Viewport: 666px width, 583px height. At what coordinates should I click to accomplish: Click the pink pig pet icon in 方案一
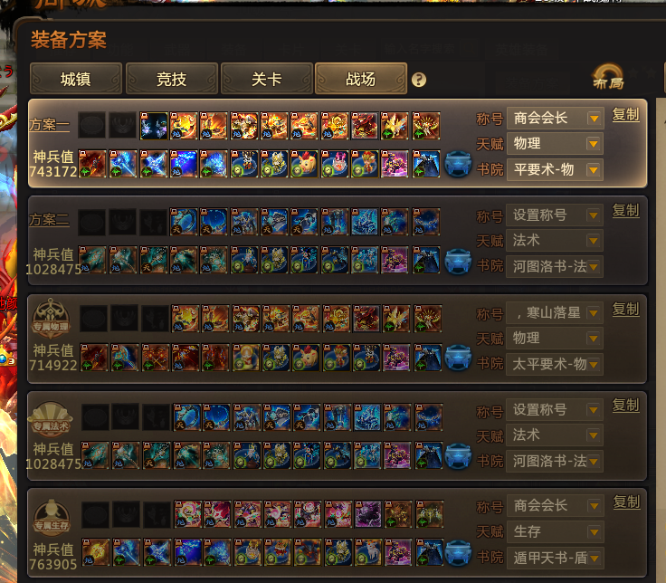pos(304,164)
